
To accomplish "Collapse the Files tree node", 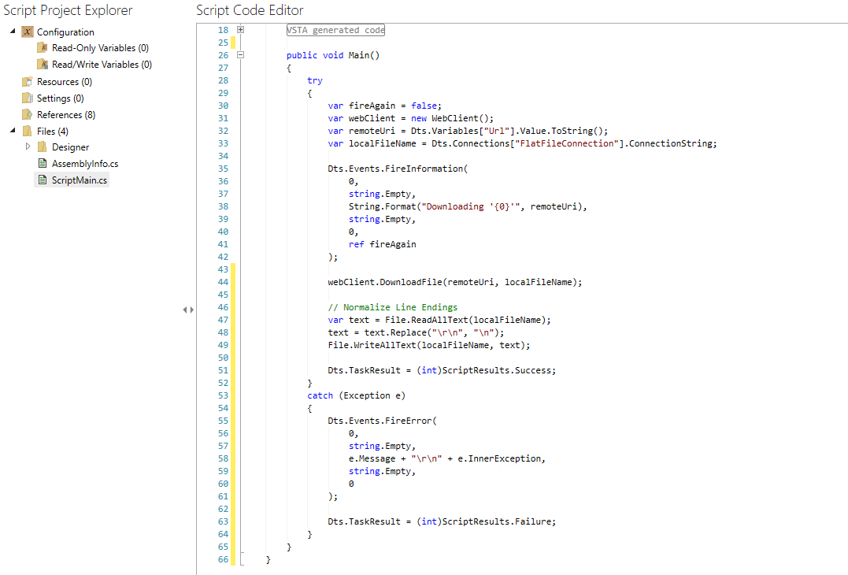I will point(11,131).
